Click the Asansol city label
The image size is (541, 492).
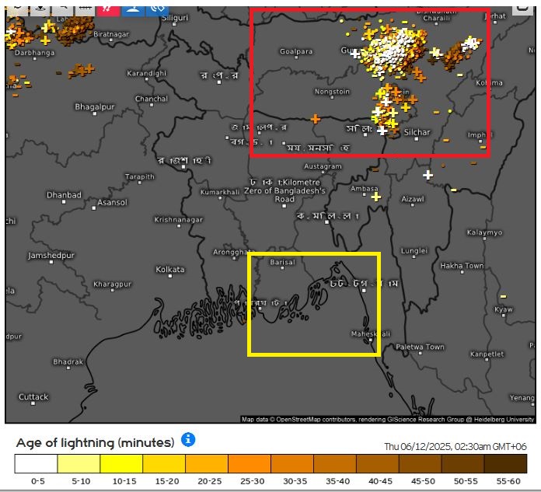[113, 202]
